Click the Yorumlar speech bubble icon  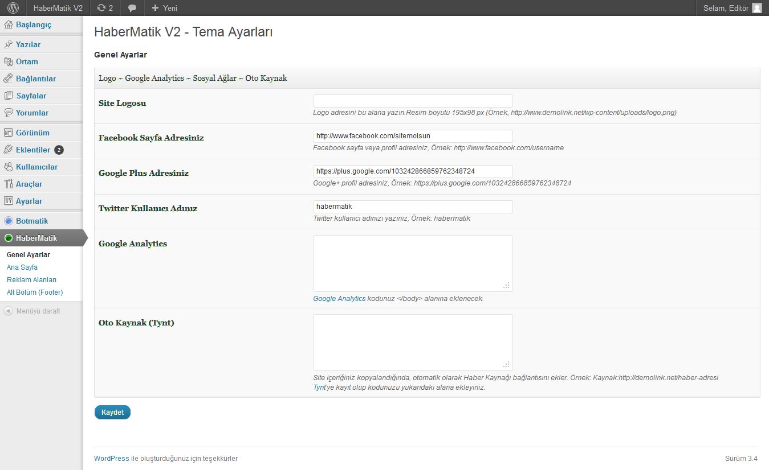click(x=9, y=113)
